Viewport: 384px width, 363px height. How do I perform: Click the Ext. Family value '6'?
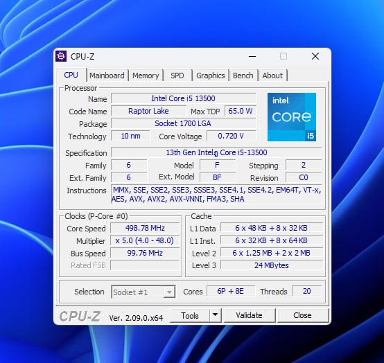(x=129, y=177)
